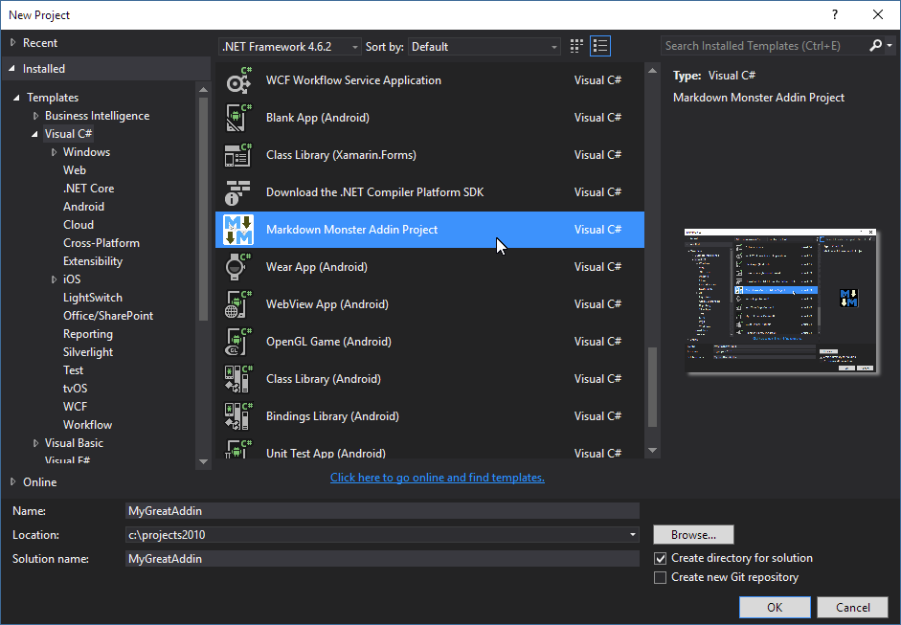The image size is (901, 625).
Task: Select the Test category
Action: (73, 370)
